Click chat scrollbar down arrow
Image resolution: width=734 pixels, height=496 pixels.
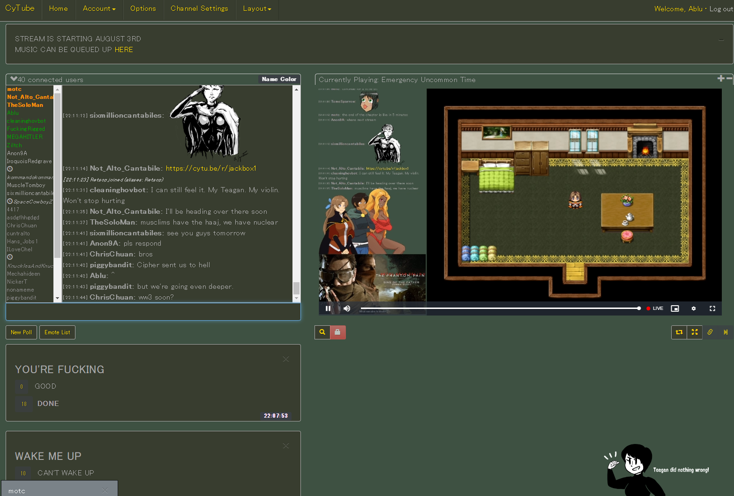[x=296, y=298]
